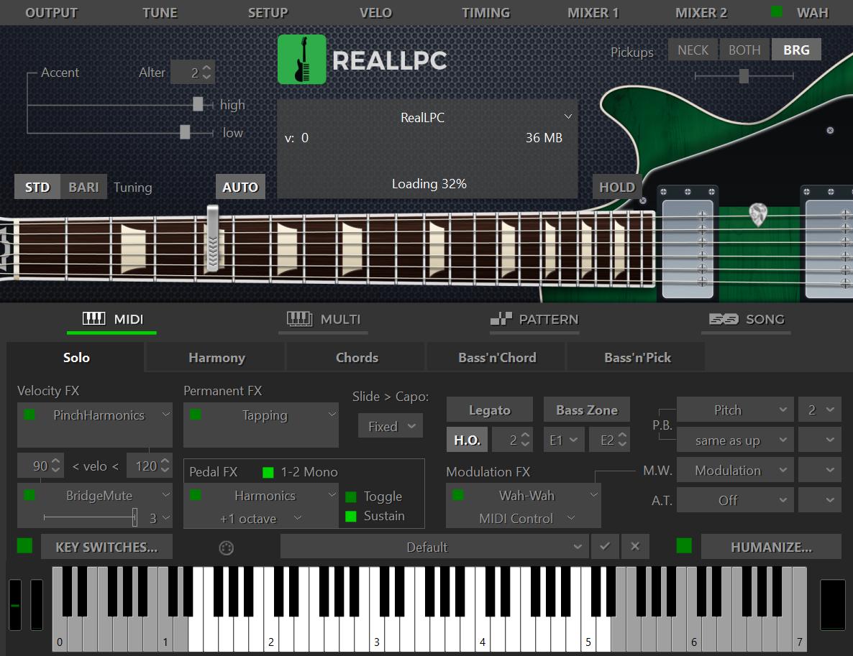853x656 pixels.
Task: Open the Default preset dropdown
Action: (x=434, y=546)
